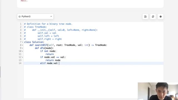This screenshot has height=100, width=178.
Task: Click line number 1 in the gutter
Action: (x=21, y=24)
